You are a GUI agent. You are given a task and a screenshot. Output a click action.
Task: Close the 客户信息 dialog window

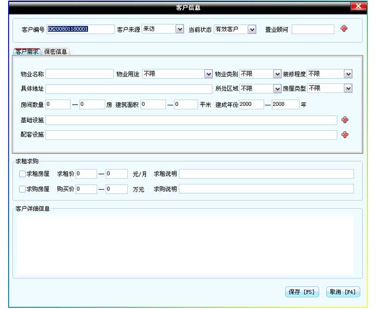point(359,6)
